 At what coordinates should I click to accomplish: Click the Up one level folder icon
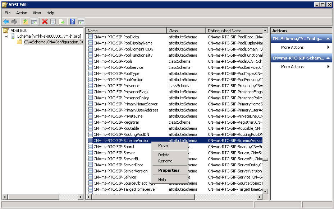click(26, 22)
